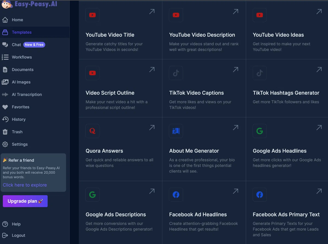Open arrow on Quora Answers card
The width and height of the screenshot is (328, 244).
(x=152, y=127)
